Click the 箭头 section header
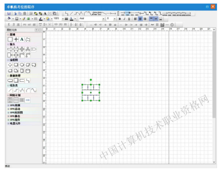 (x=12, y=44)
